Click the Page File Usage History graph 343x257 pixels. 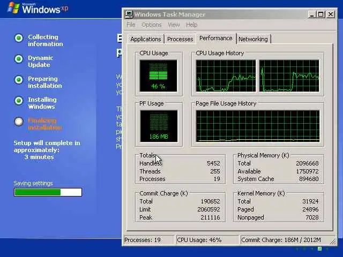[x=258, y=126]
